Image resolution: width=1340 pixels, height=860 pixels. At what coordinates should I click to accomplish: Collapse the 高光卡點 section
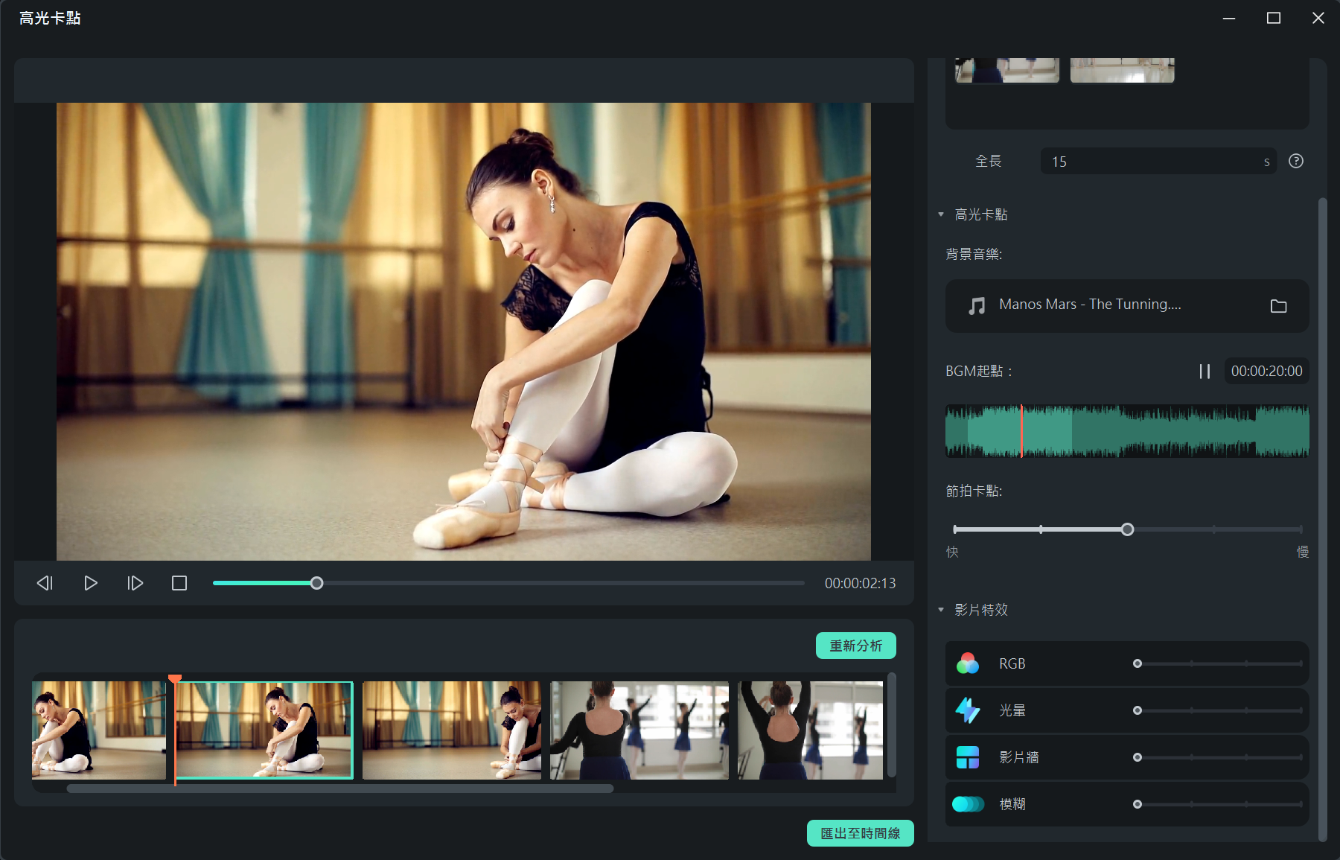pos(941,214)
